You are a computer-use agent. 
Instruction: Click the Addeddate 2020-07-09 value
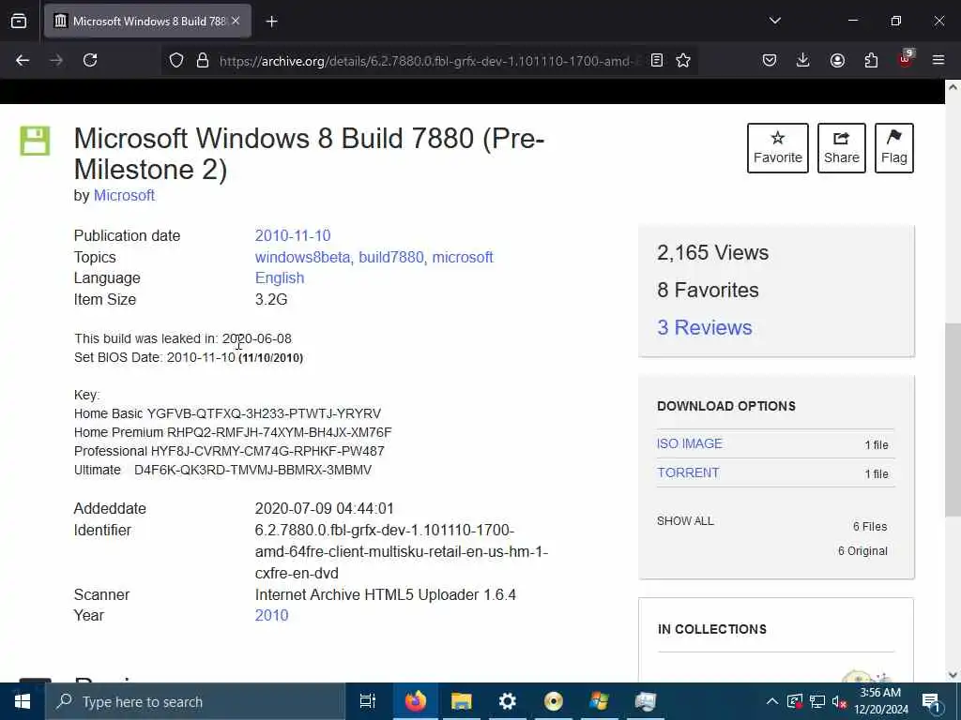click(324, 509)
